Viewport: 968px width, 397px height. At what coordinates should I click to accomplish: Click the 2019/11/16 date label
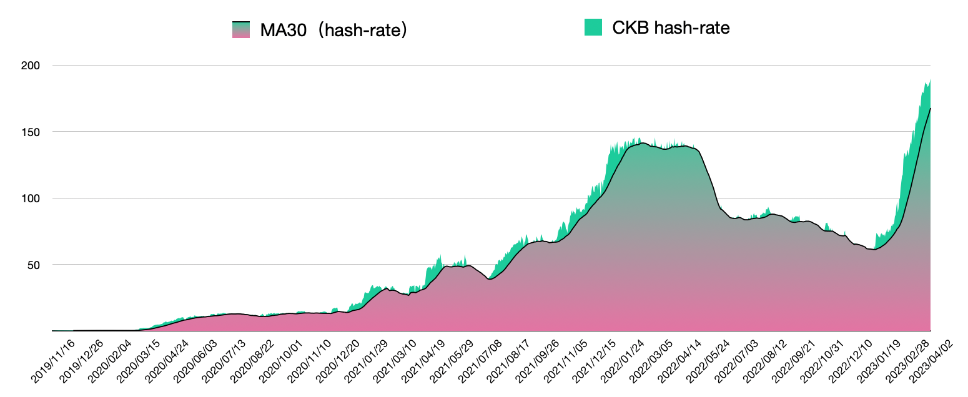click(53, 362)
